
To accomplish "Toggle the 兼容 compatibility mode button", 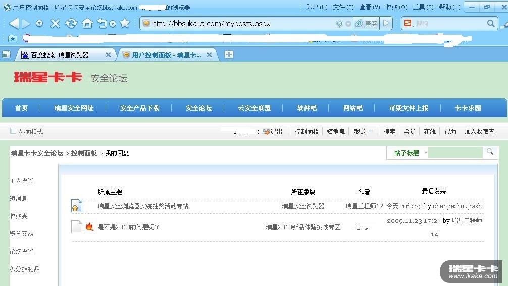I will pos(367,24).
